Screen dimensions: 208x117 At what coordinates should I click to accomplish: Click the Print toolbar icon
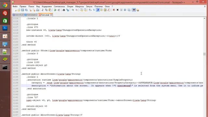pyautogui.click(x=38, y=10)
